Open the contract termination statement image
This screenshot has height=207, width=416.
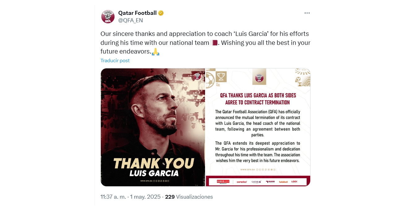coord(258,127)
